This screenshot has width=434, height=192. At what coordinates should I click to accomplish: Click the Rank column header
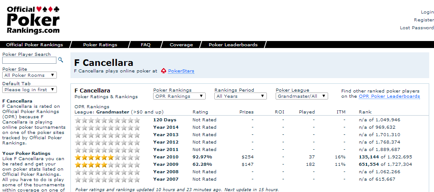point(365,112)
